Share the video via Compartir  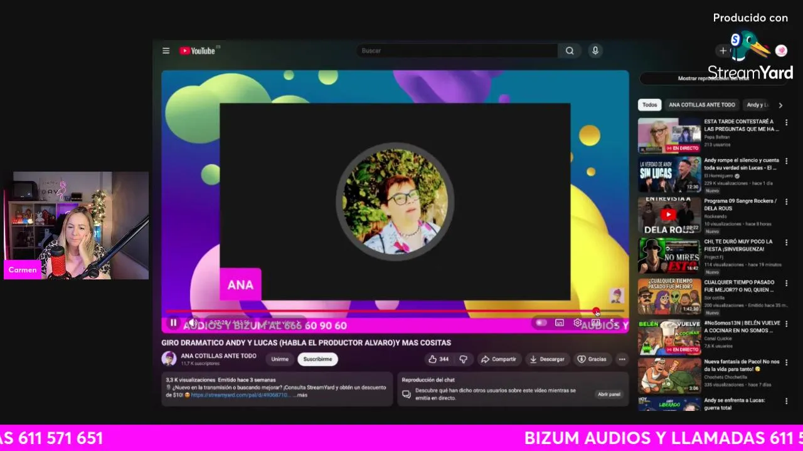coord(498,359)
